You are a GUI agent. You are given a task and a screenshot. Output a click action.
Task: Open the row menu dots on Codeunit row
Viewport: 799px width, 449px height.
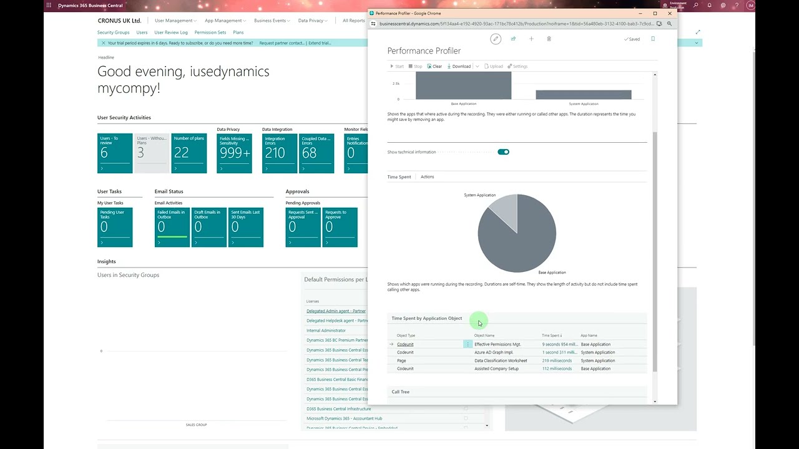click(468, 344)
